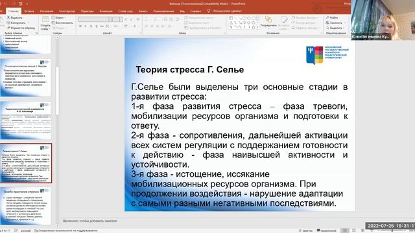This screenshot has height=233, width=415.
Task: Select the rectangle shape in gallery
Action: tap(245, 18)
